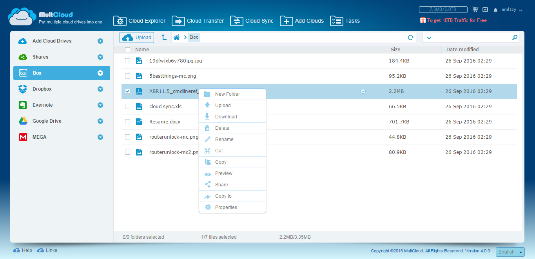The height and width of the screenshot is (259, 535).
Task: Expand the Google Drive sidebar arrow
Action: (x=100, y=121)
